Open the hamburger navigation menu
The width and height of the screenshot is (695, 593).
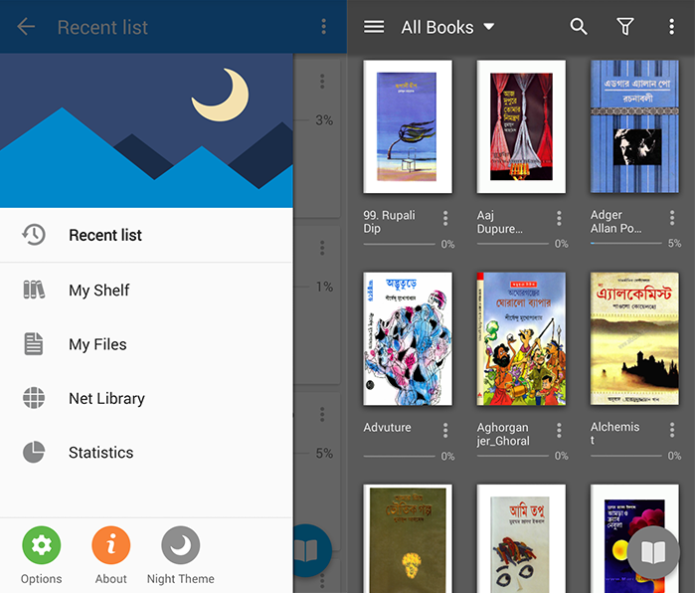(x=374, y=27)
